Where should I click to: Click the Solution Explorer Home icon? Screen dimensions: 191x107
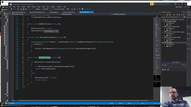click(x=167, y=15)
